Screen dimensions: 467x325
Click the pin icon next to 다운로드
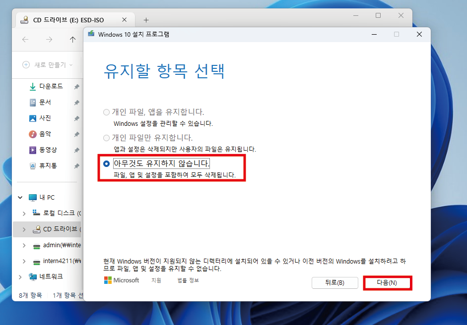(x=76, y=87)
